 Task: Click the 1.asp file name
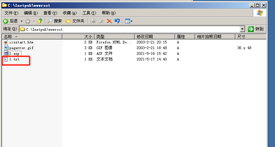(x=14, y=54)
